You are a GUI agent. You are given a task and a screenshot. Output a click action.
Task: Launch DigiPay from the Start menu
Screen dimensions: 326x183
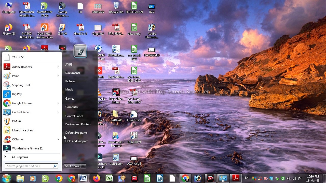(x=17, y=94)
